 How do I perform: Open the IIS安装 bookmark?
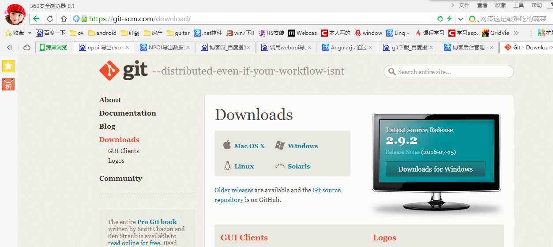[x=272, y=33]
